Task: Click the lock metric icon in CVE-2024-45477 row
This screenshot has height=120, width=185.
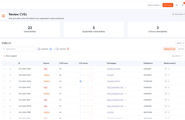Action: pos(81,75)
